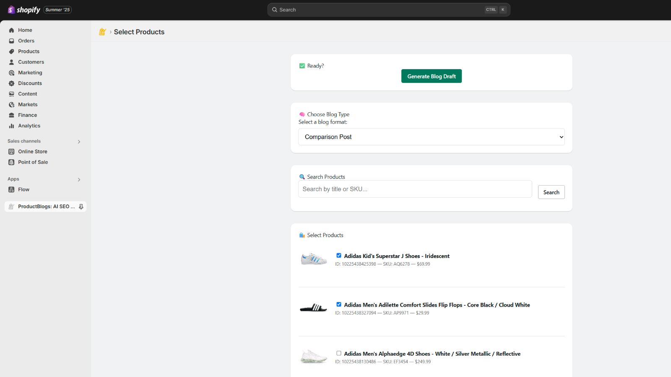This screenshot has width=671, height=377.
Task: Click the pin icon beside ProductBlogs app
Action: (x=81, y=207)
